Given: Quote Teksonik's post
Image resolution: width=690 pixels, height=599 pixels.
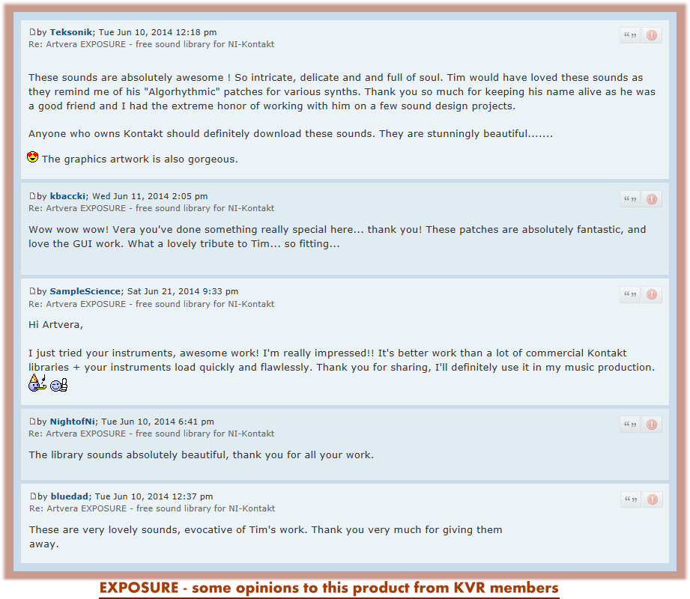Looking at the screenshot, I should coord(630,35).
